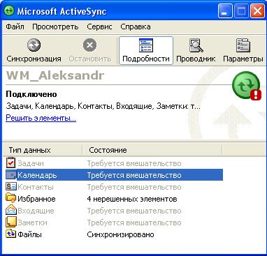This screenshot has width=267, height=256.
Task: Minimize the ActiveSync window
Action: pos(225,11)
